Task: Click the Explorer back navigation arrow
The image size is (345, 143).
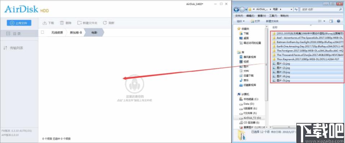Action: [236, 10]
